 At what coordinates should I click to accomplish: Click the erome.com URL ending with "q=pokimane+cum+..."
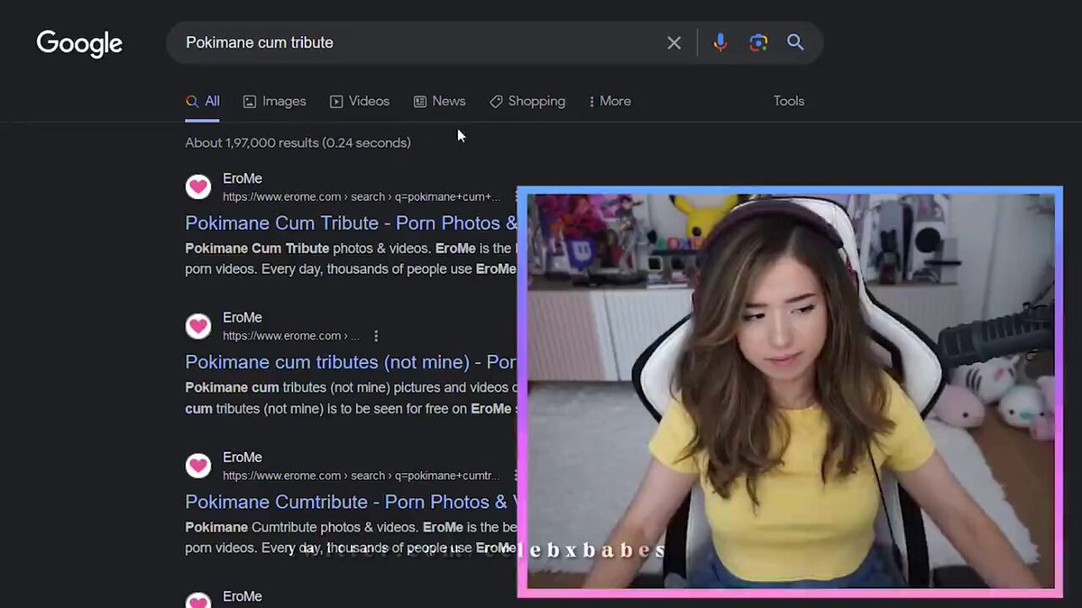click(362, 196)
